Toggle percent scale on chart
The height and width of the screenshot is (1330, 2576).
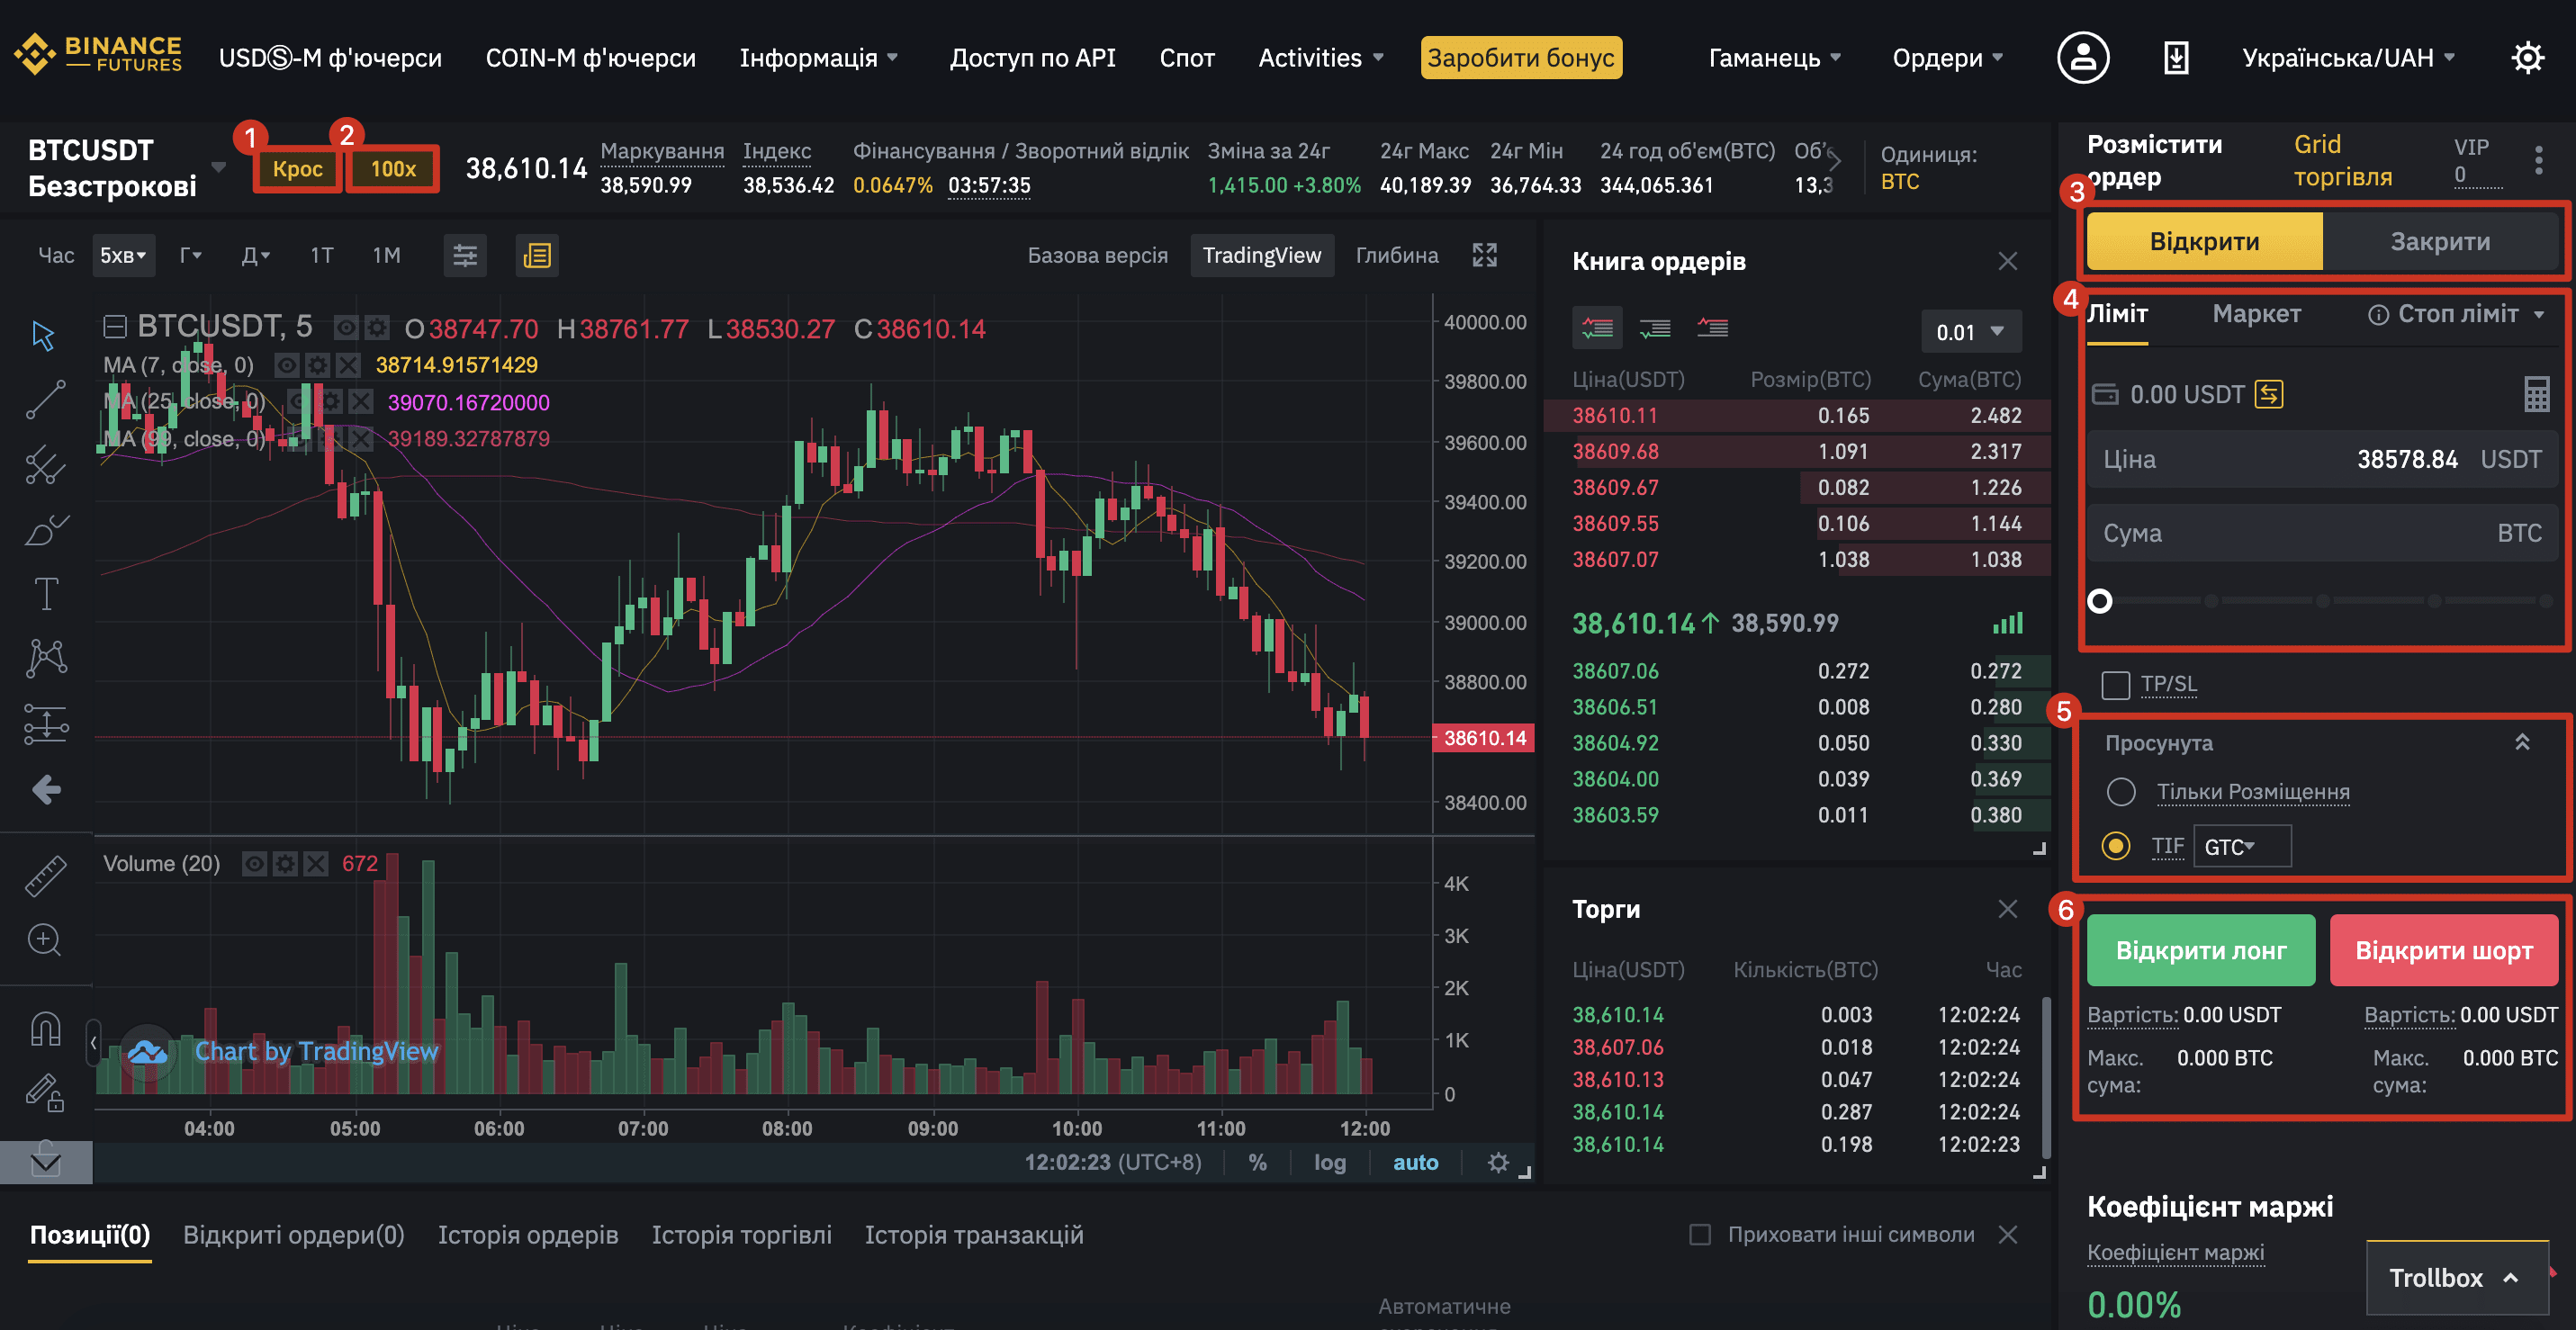coord(1257,1162)
